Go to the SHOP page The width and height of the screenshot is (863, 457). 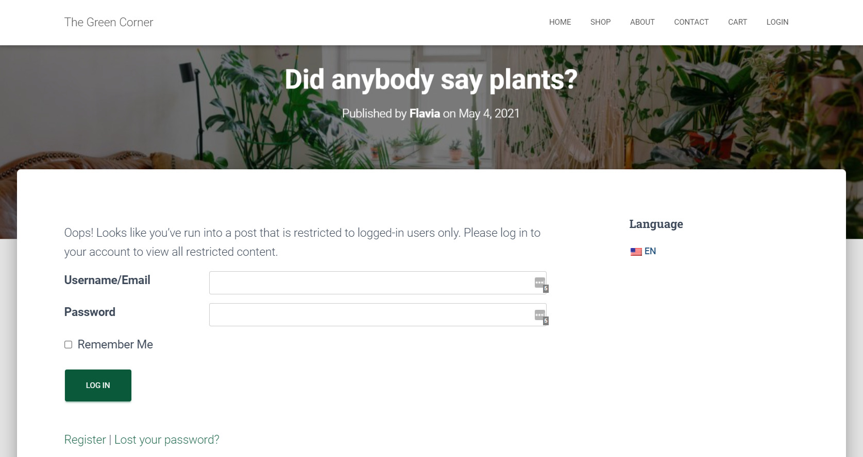click(x=600, y=22)
